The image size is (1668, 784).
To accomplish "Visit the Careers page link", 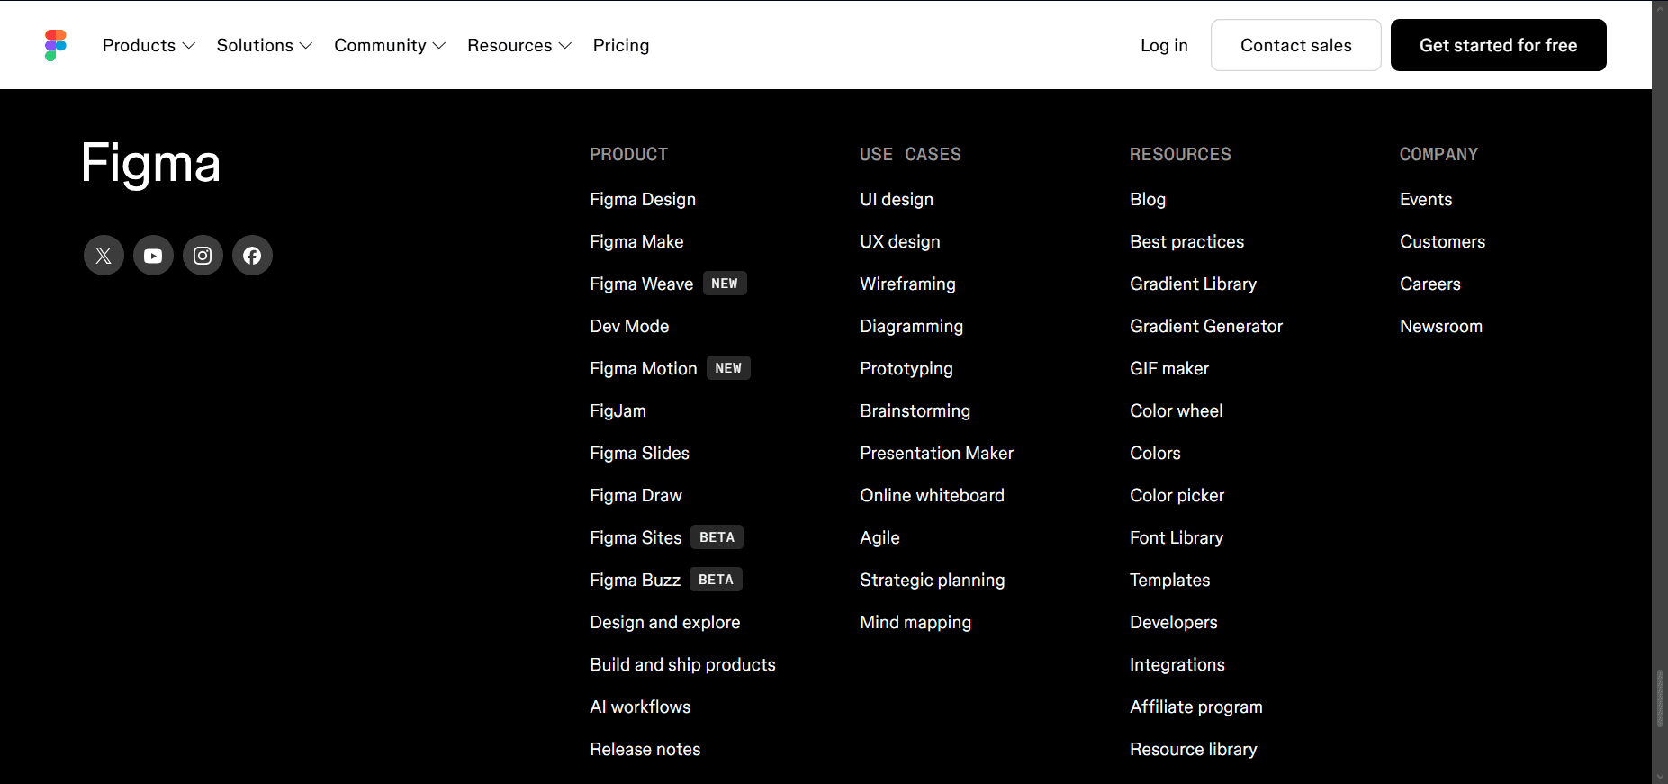I will [x=1430, y=284].
